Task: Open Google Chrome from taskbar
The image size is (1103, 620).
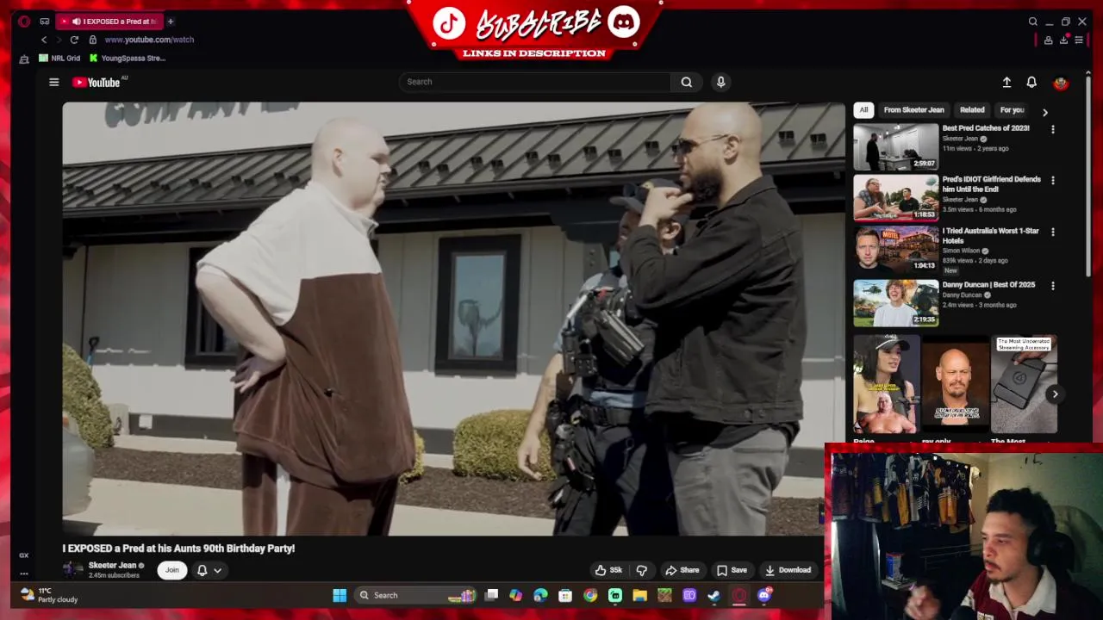Action: (590, 595)
